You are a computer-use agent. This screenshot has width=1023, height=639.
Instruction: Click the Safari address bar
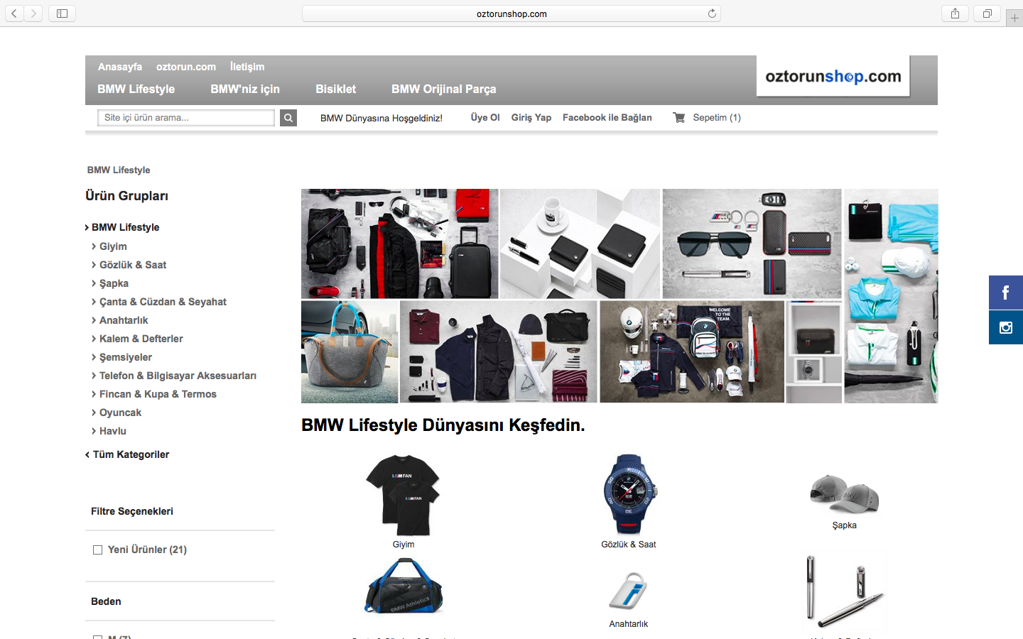511,13
